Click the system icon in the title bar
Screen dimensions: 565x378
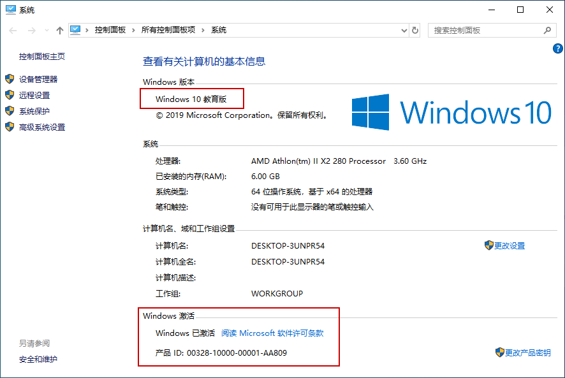[10, 10]
